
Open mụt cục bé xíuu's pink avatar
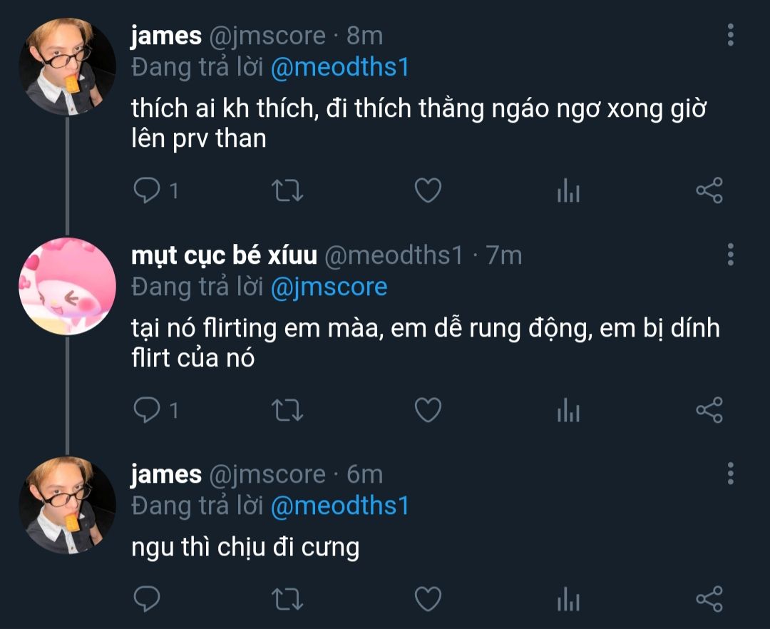67,287
